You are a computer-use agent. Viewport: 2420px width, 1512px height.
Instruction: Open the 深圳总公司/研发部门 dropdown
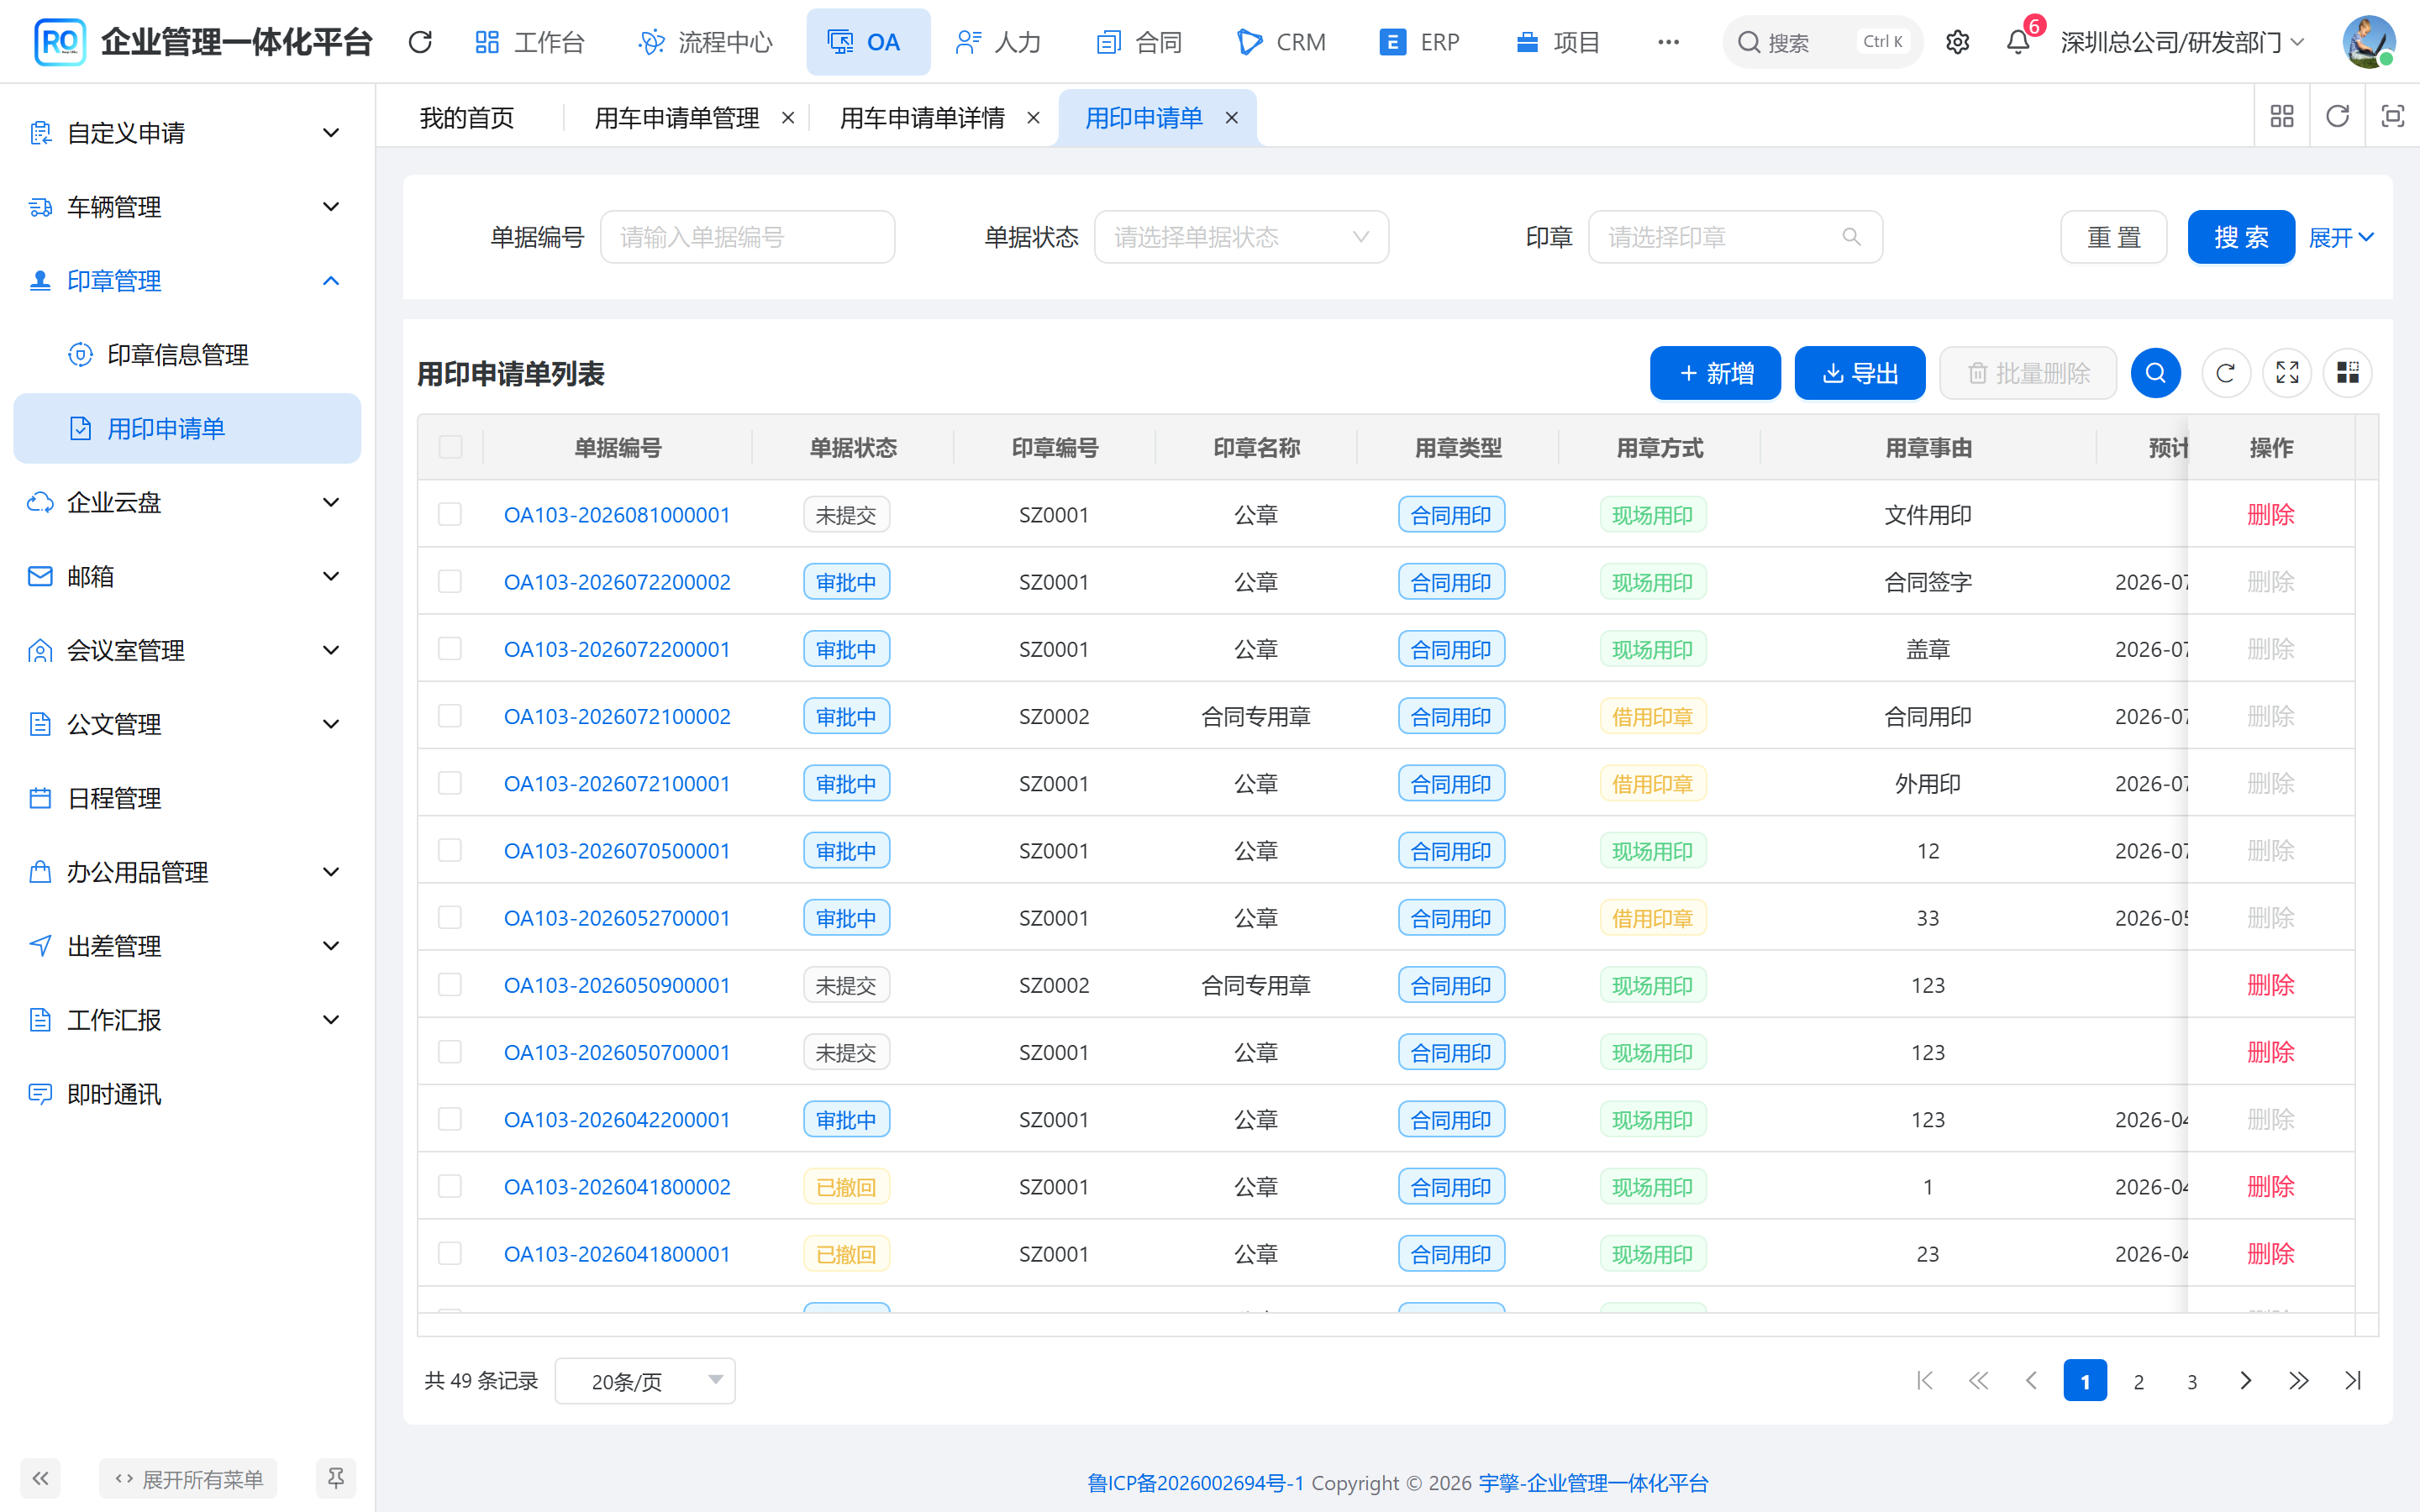click(2183, 42)
